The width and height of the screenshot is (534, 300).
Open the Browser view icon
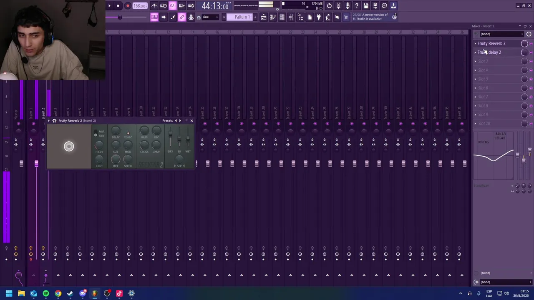[x=300, y=17]
